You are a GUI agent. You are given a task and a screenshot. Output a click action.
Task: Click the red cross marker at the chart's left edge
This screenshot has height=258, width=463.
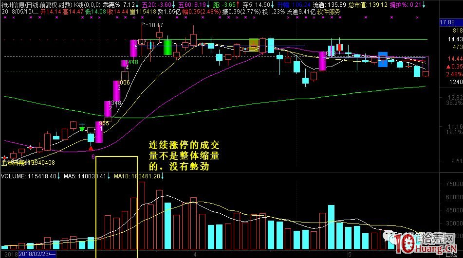(4, 158)
